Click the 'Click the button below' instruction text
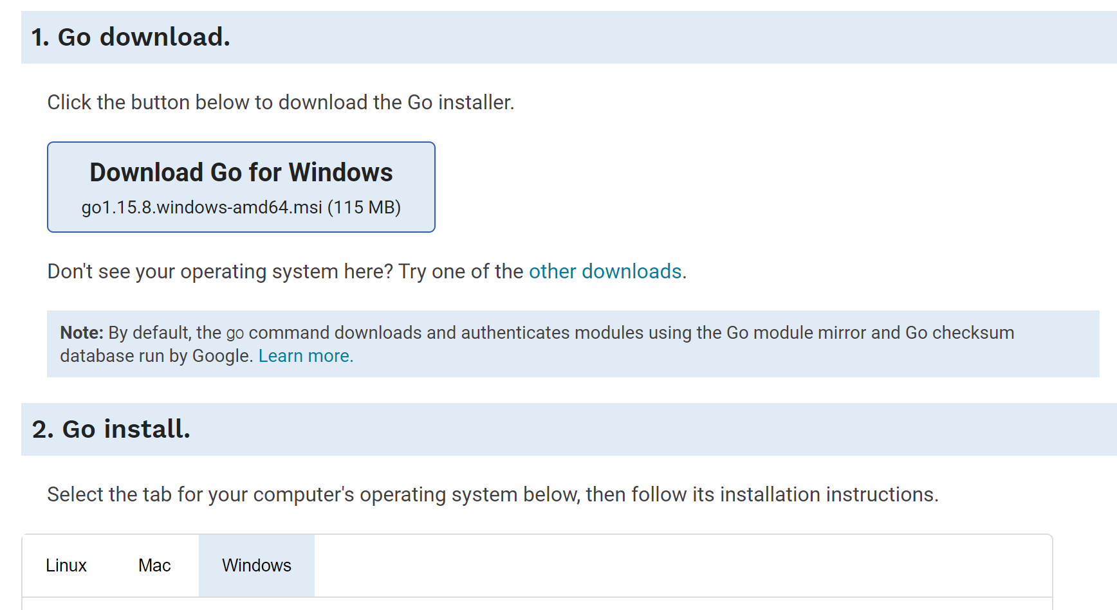Screen dimensions: 1117x610 tap(281, 102)
